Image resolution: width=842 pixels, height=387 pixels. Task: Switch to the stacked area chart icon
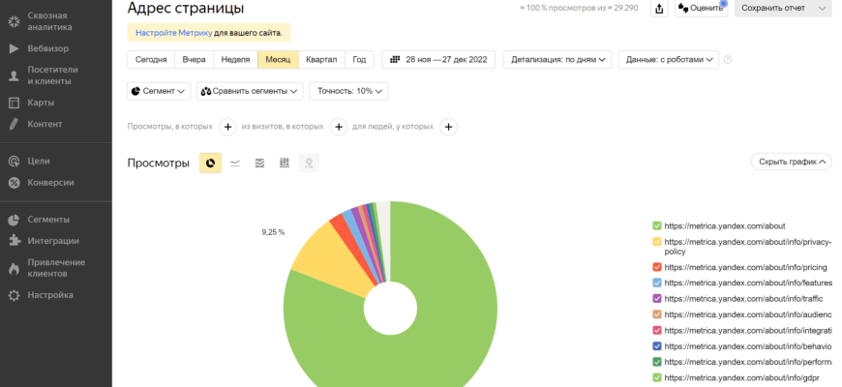pyautogui.click(x=259, y=163)
